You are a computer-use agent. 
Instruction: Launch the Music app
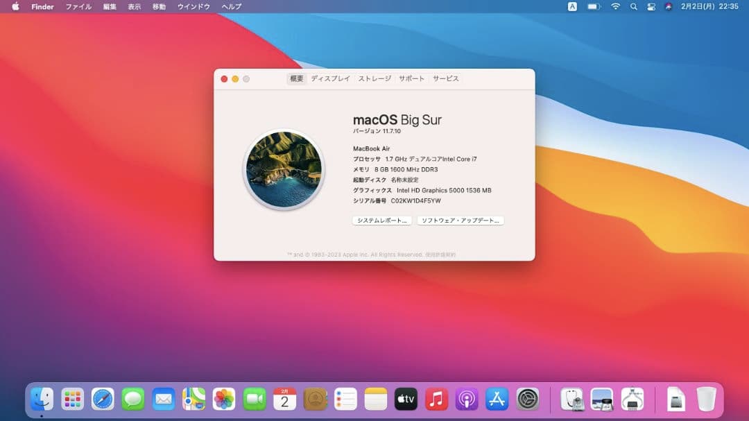coord(436,399)
